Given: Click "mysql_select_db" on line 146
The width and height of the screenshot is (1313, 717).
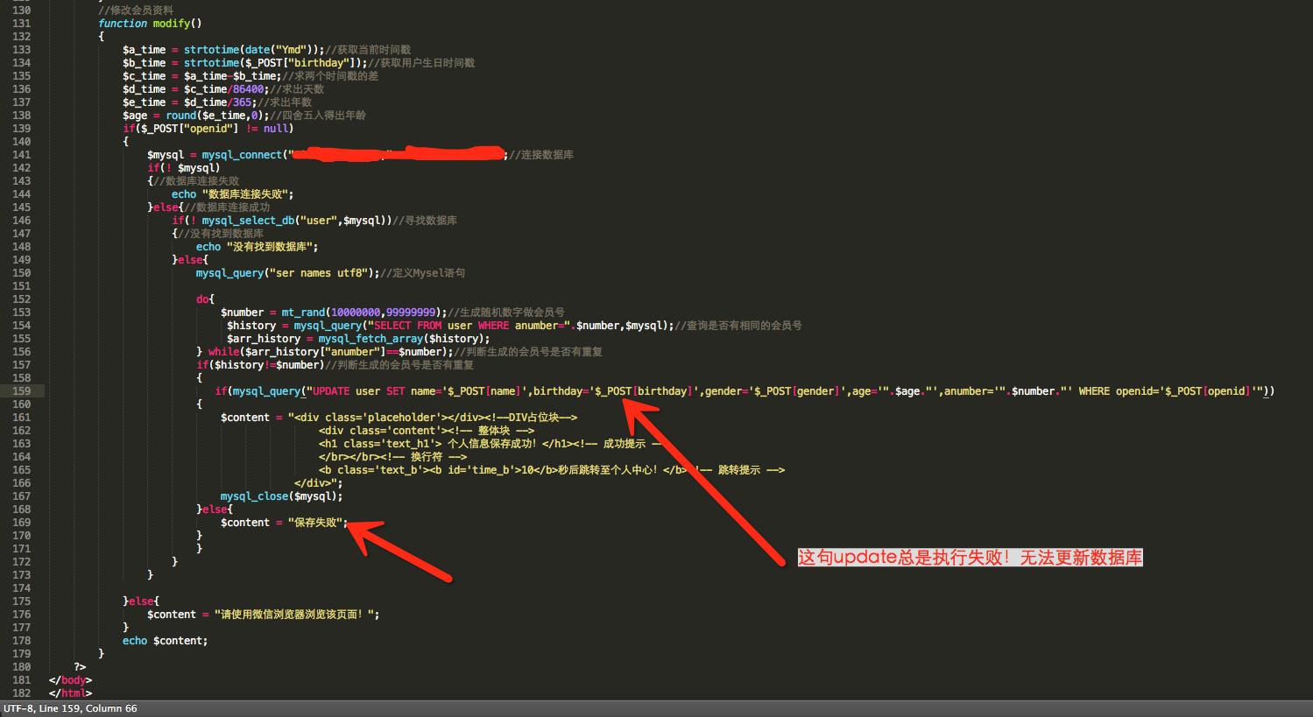Looking at the screenshot, I should pyautogui.click(x=248, y=221).
